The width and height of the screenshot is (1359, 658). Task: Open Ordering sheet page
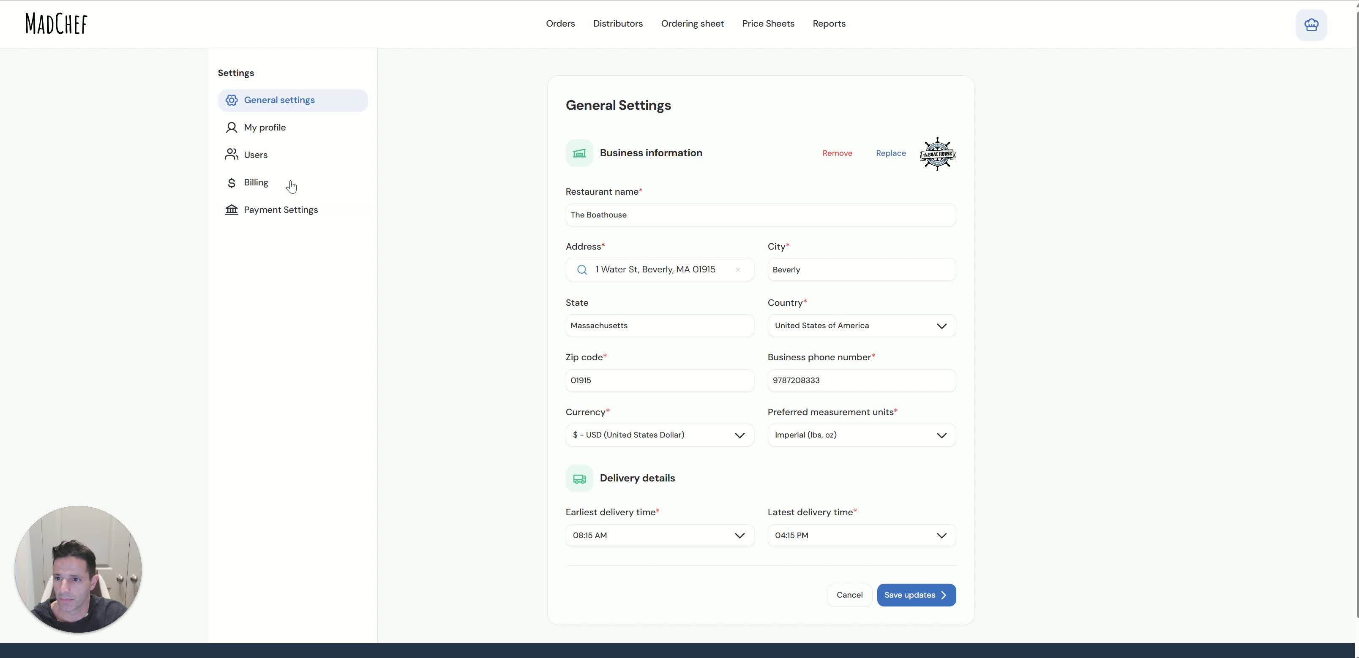click(692, 24)
